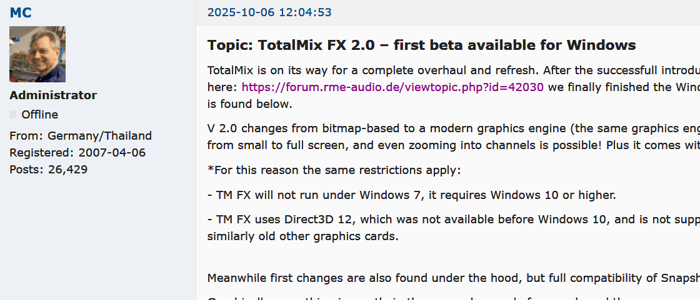Screen dimensions: 700x300
Task: Click the line reading 'is found below.'
Action: (x=249, y=104)
